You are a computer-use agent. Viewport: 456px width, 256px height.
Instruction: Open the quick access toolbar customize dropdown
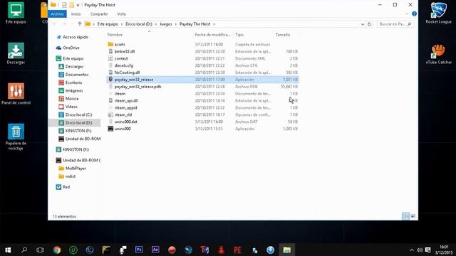[x=78, y=5]
